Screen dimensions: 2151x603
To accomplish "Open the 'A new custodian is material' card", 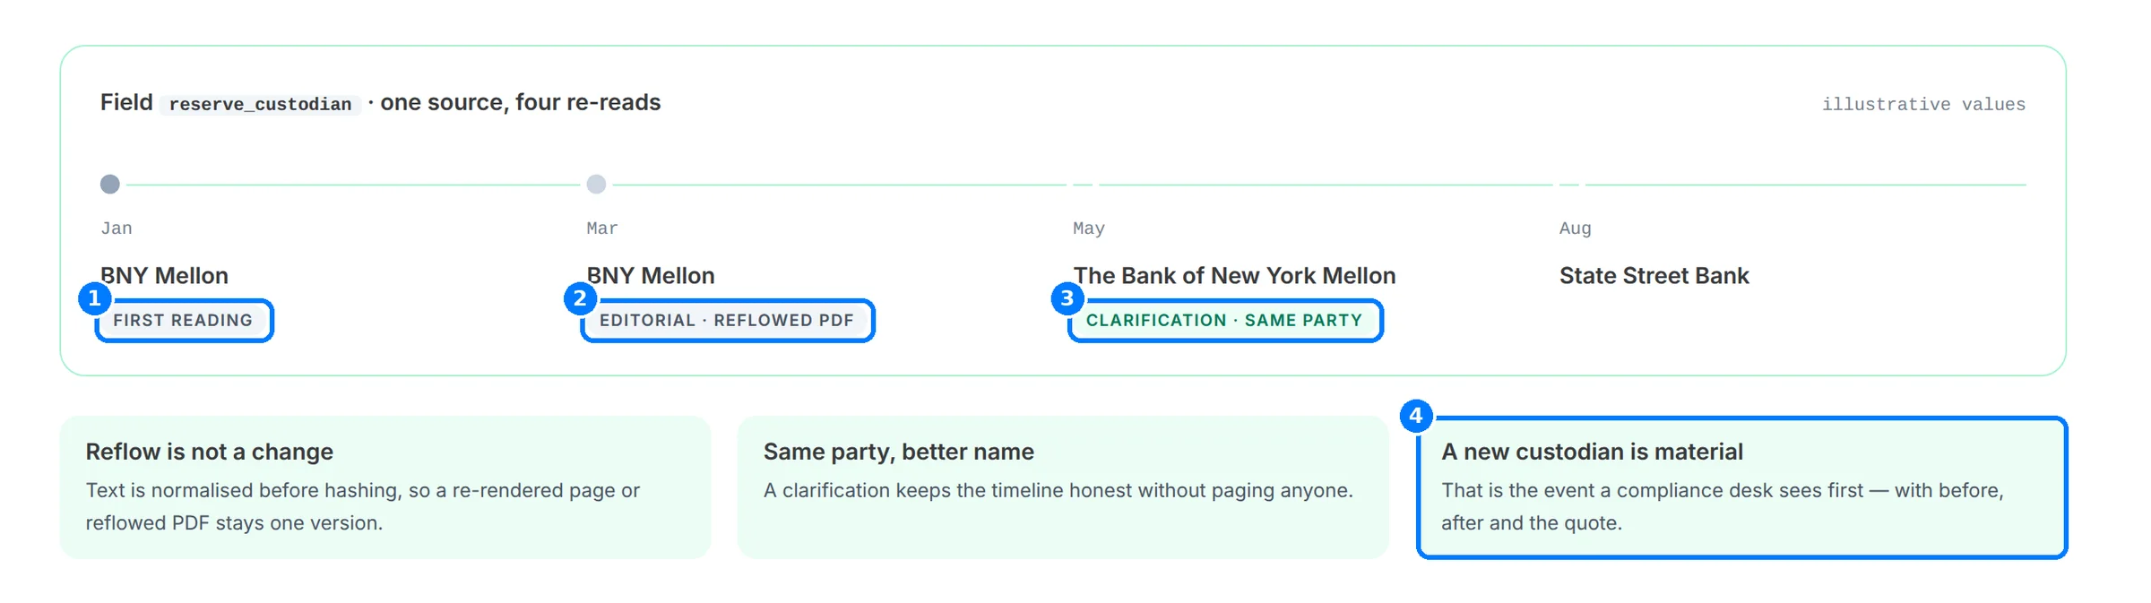I will [1741, 487].
